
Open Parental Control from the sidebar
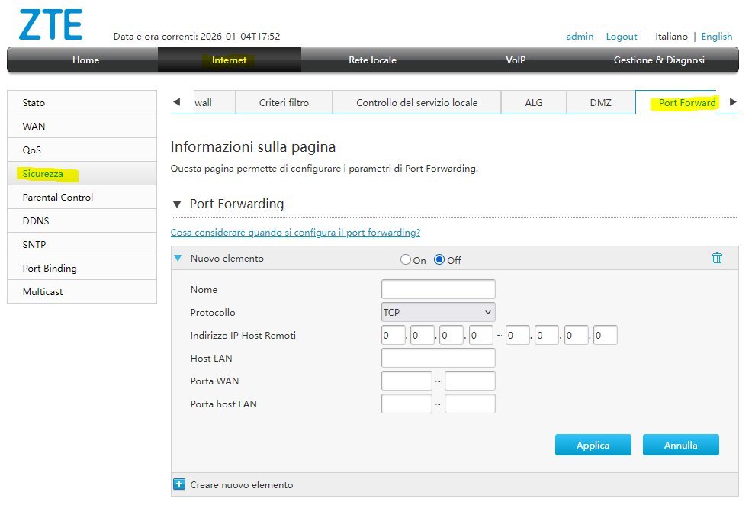82,197
